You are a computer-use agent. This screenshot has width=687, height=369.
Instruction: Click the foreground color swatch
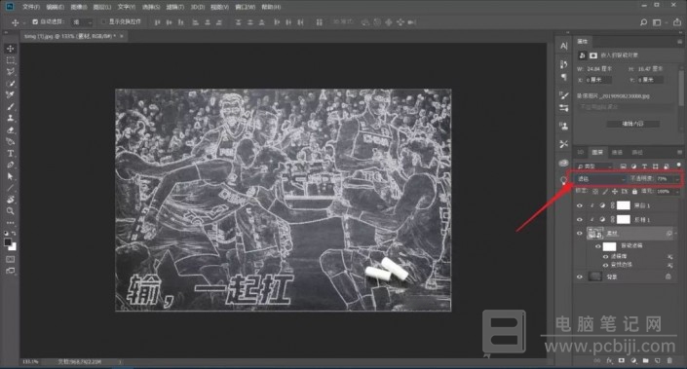[x=8, y=242]
